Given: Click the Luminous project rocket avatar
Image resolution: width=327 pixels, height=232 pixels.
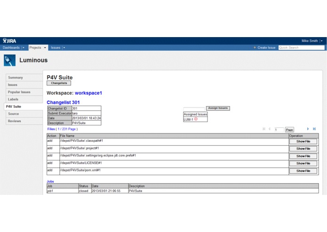Looking at the screenshot, I should coord(9,60).
